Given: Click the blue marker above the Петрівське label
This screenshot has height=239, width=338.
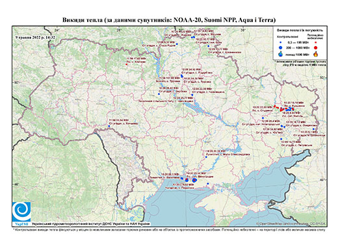Looking at the screenshot, I should (x=281, y=139).
